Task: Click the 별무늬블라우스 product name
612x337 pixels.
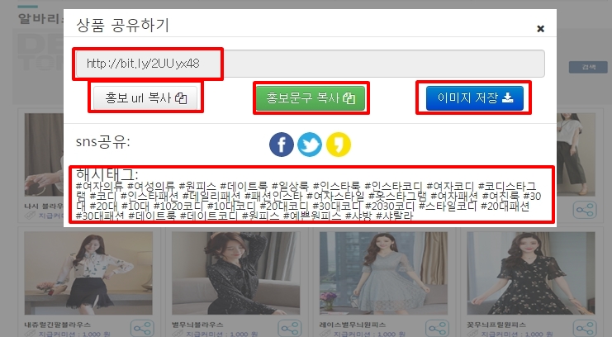Action: (198, 325)
